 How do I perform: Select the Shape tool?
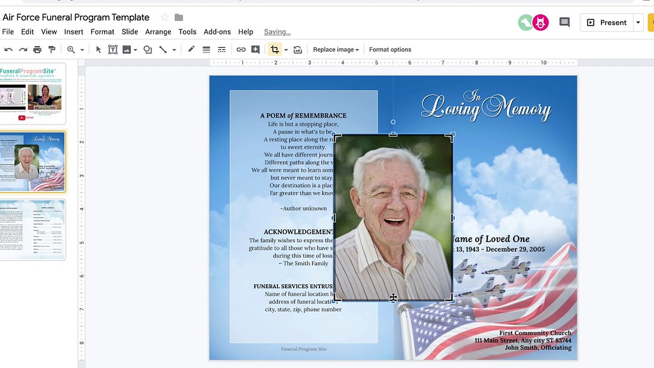tap(148, 50)
